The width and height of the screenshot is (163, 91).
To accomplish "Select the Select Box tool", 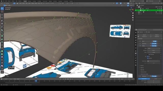I will (2, 8).
